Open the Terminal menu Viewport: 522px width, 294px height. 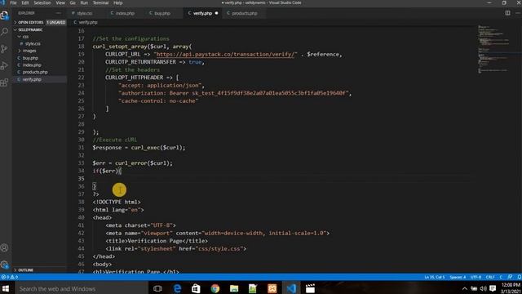point(100,2)
